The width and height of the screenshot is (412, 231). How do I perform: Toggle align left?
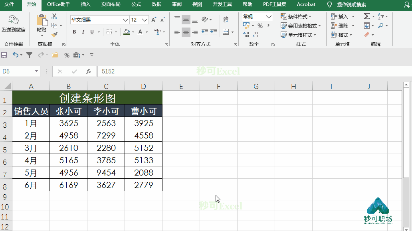177,32
